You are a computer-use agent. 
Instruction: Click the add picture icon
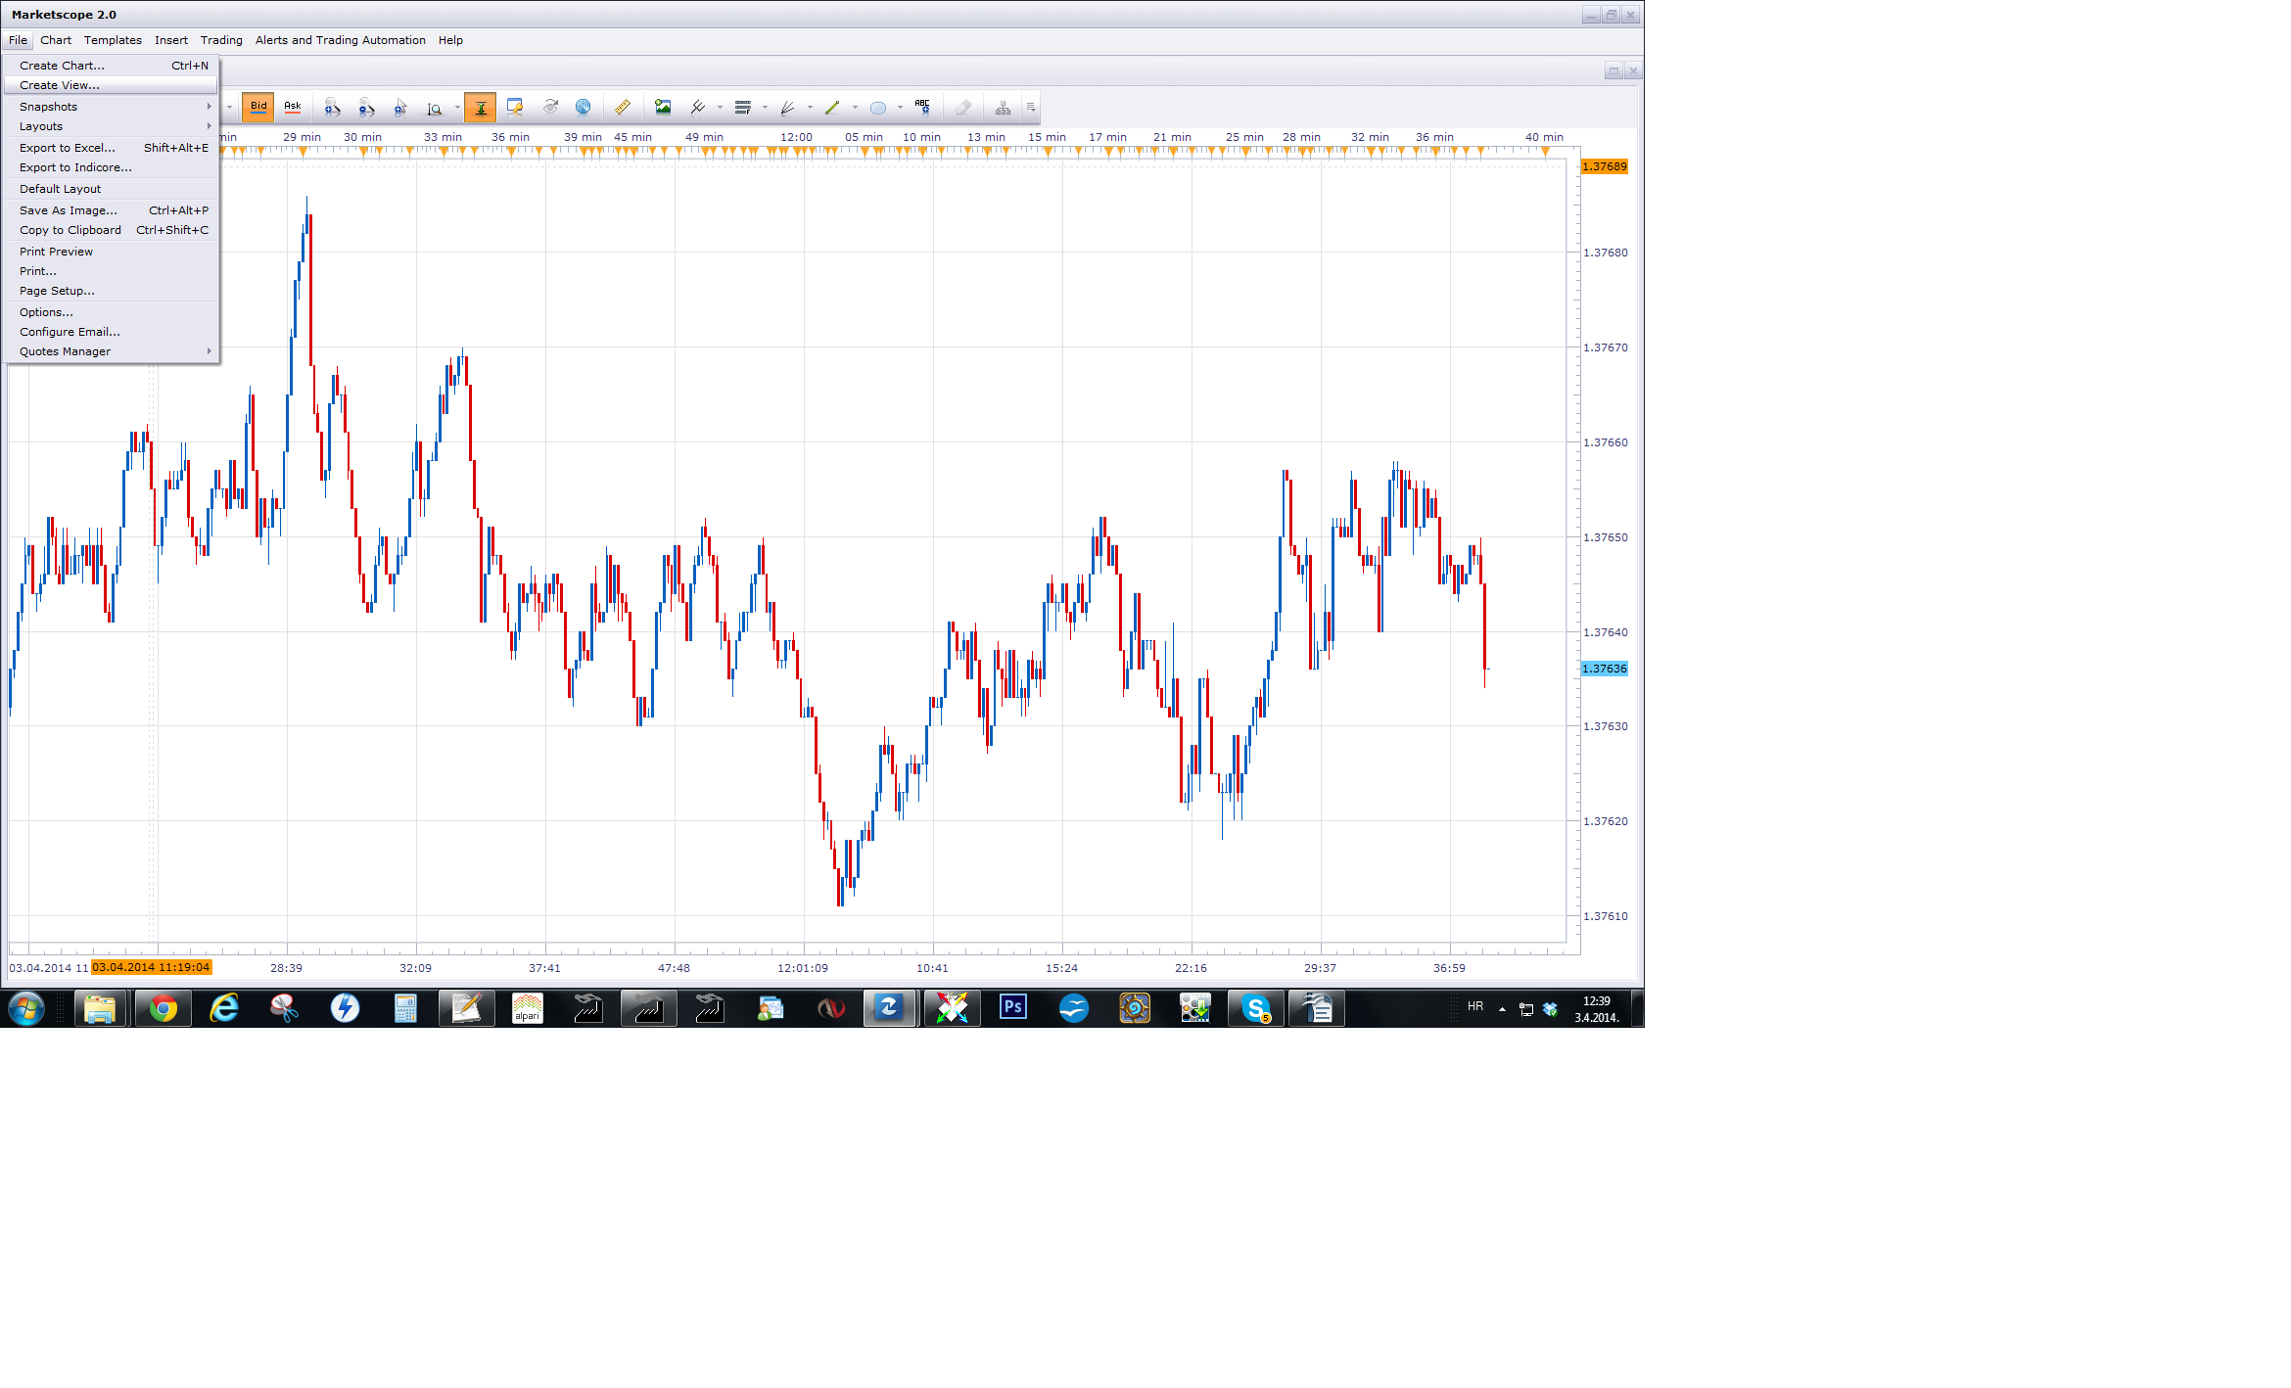pyautogui.click(x=663, y=108)
